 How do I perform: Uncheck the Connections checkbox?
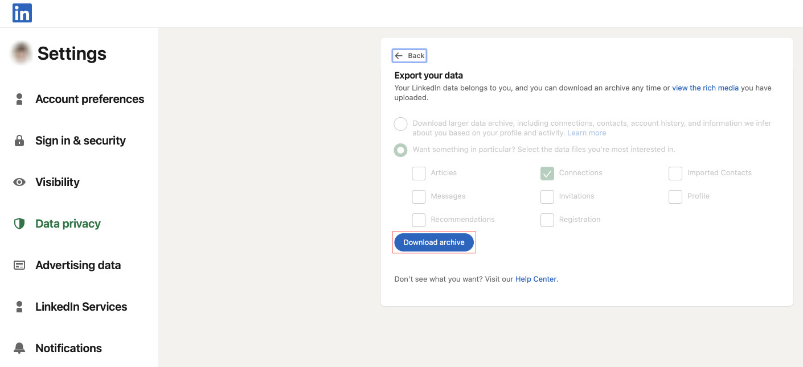pos(547,173)
